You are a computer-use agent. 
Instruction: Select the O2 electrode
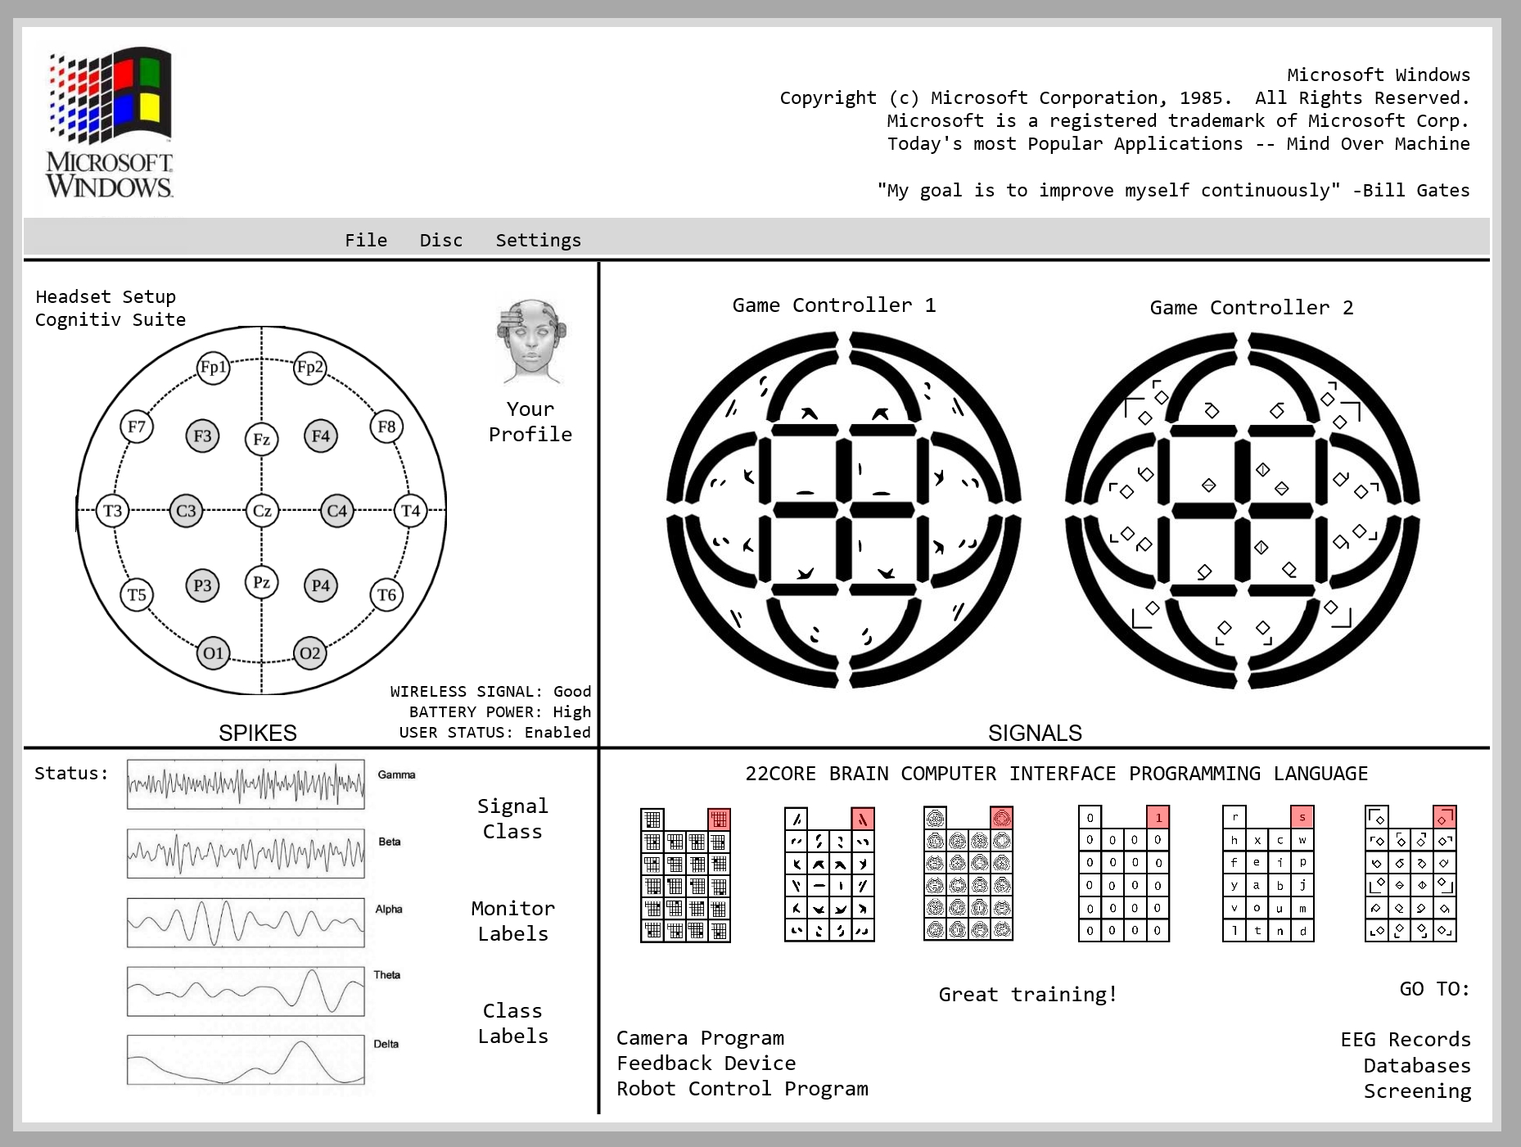pyautogui.click(x=310, y=653)
